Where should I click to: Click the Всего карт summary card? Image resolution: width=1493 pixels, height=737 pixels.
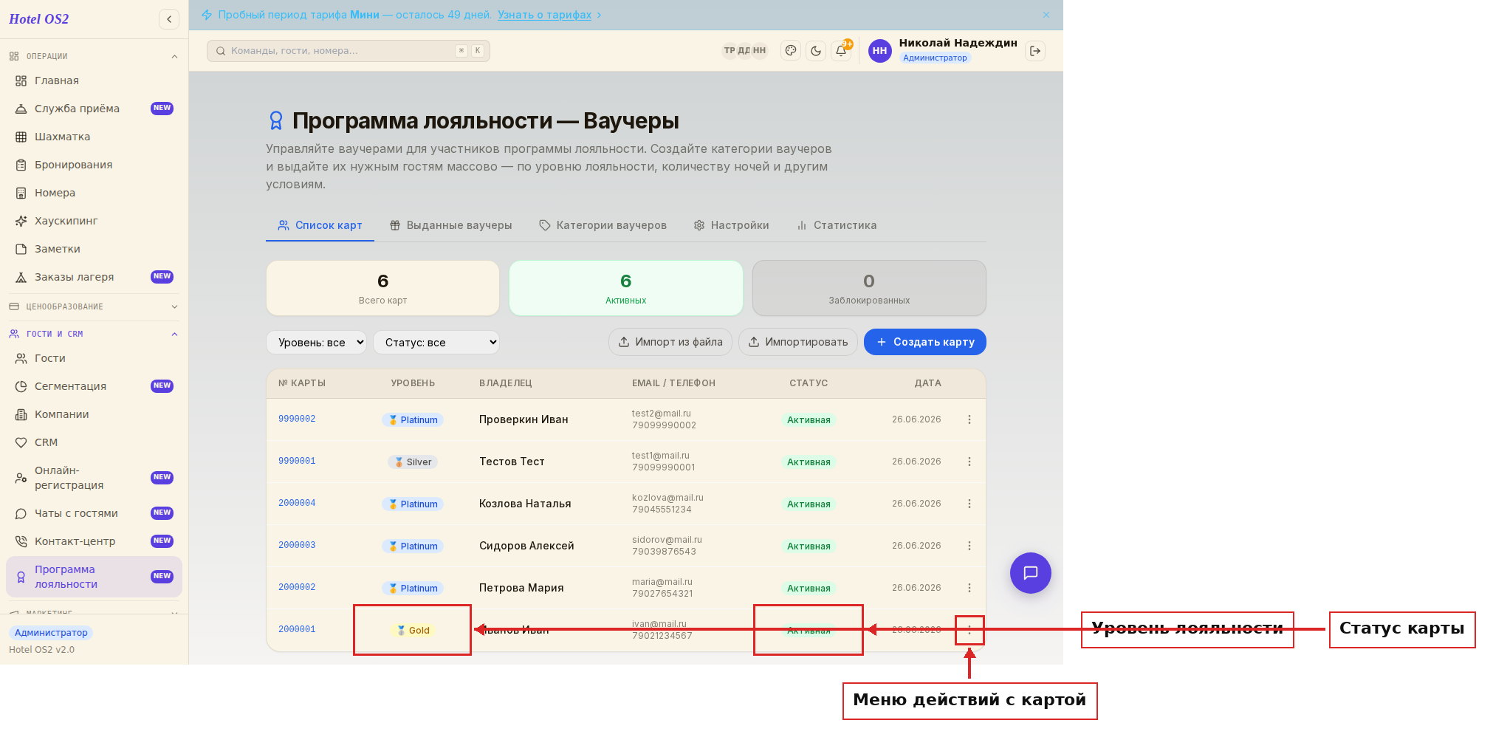pos(382,288)
